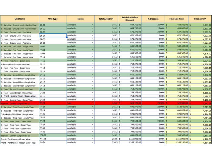Viewport: 212px width, 159px height.
Task: Select Front - Penthouse - Ocean View - Top cell
Action: click(x=20, y=143)
